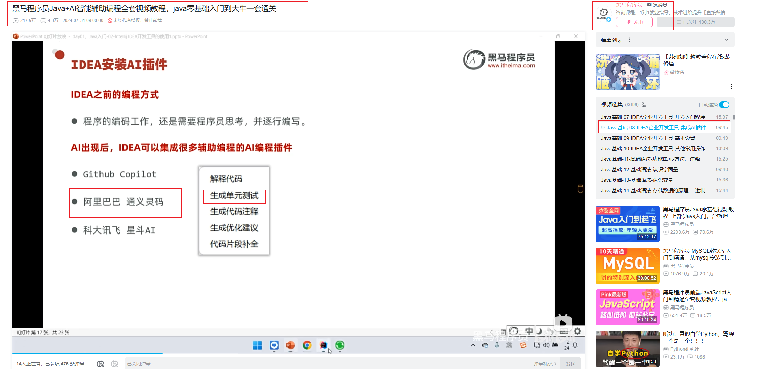
Task: Toggle the danmaku display switch icon
Action: click(101, 364)
